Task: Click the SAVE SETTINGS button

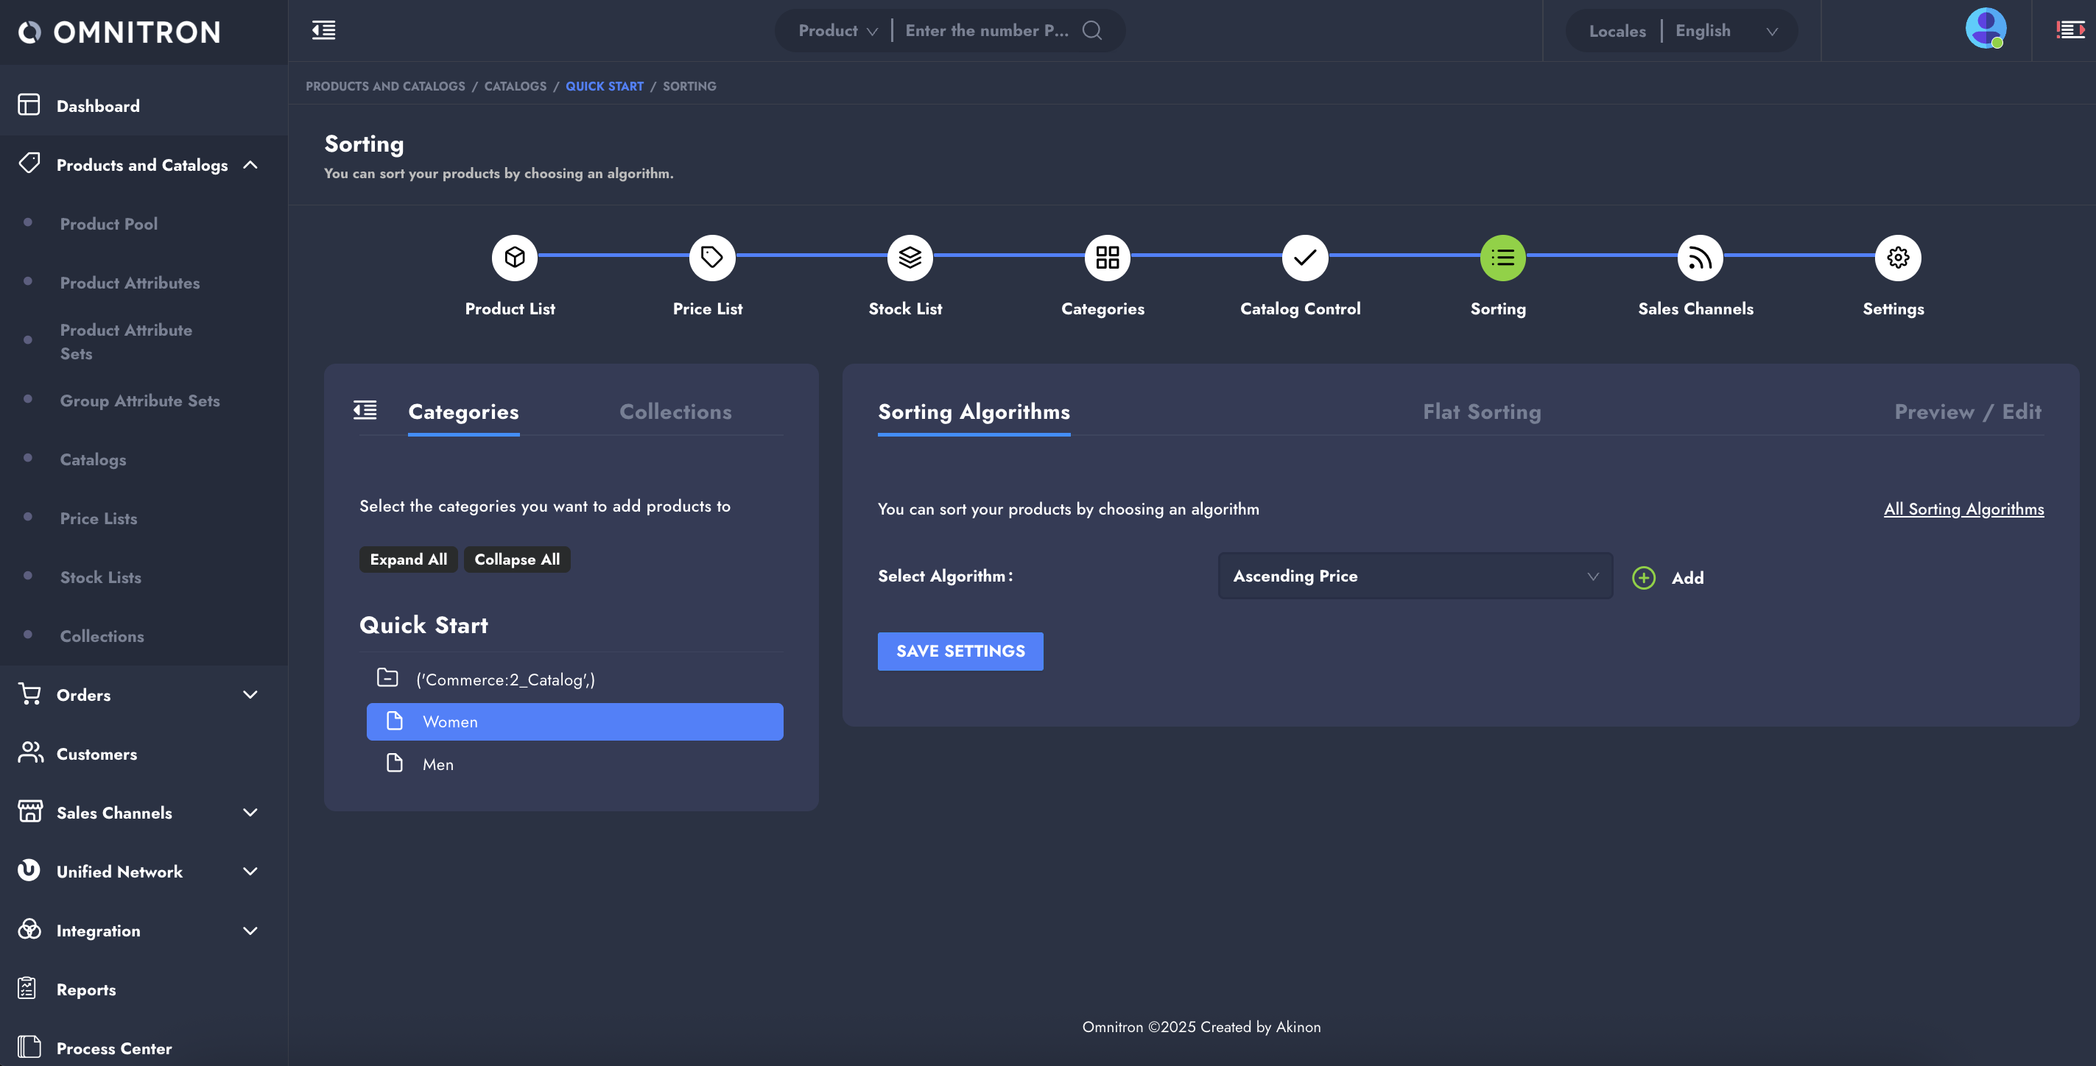Action: tap(960, 652)
